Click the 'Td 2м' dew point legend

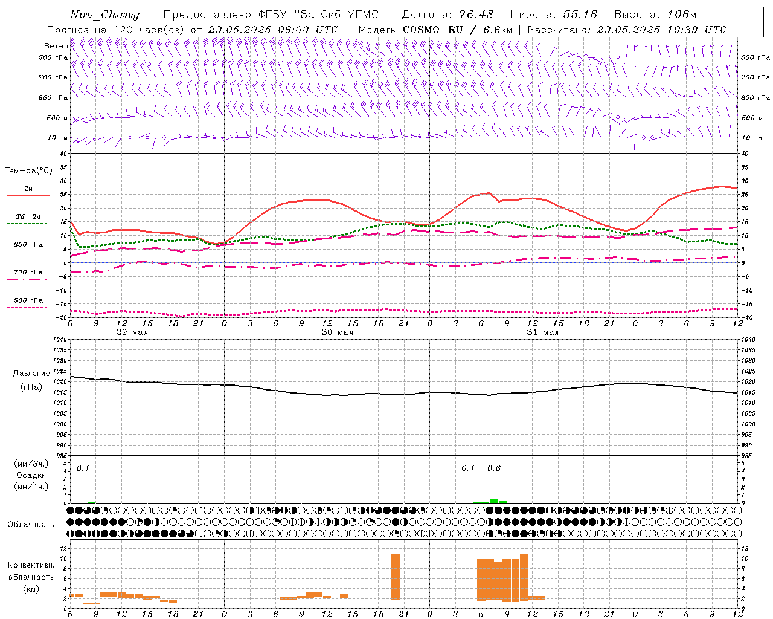coord(28,216)
